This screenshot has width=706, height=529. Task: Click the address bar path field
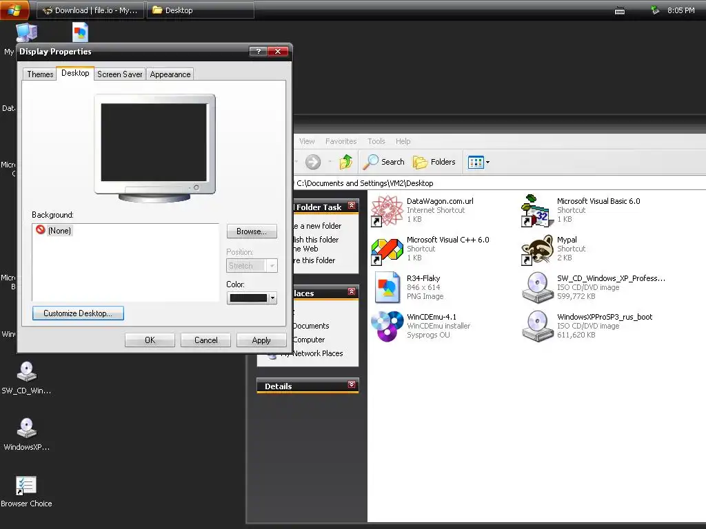[500, 183]
